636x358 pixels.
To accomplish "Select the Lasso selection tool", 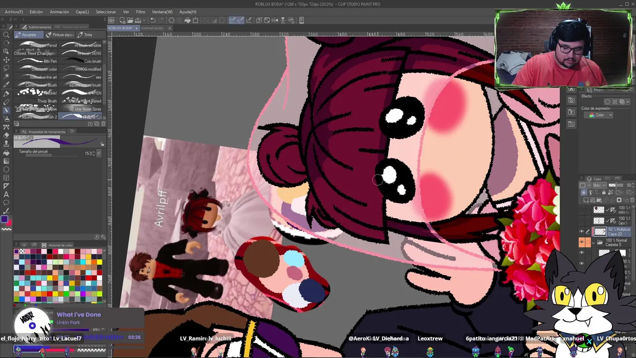I will pyautogui.click(x=6, y=68).
